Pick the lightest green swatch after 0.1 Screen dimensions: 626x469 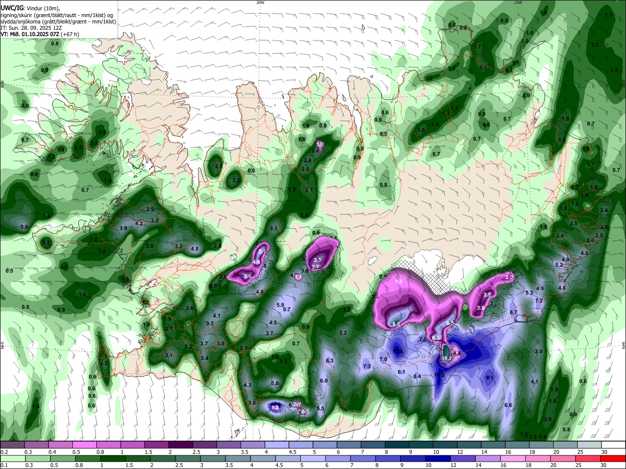[x=13, y=459]
